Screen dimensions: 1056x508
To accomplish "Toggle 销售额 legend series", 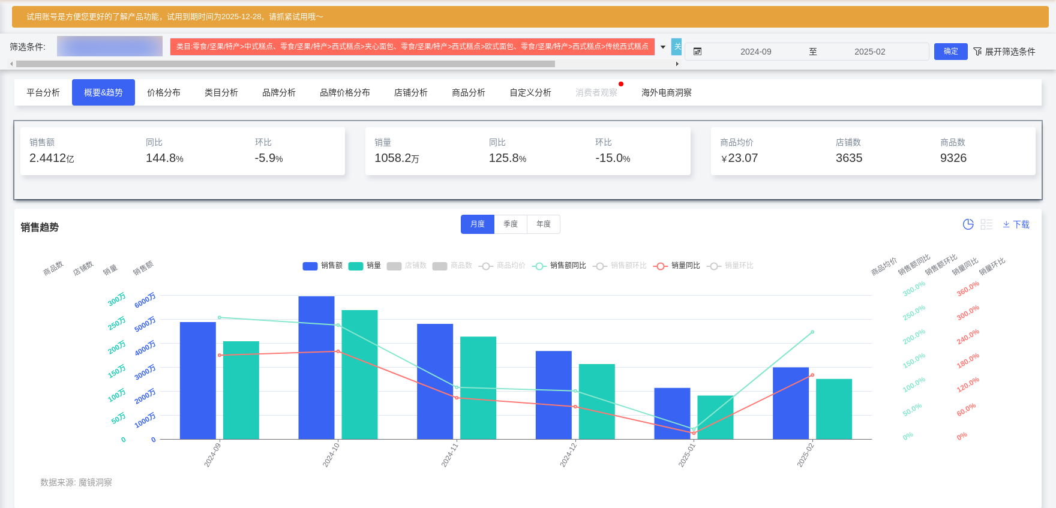I will pyautogui.click(x=323, y=266).
